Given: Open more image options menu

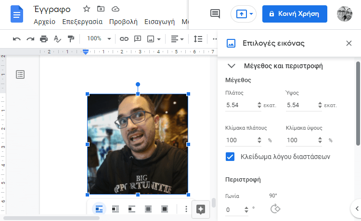Looking at the screenshot, I should [x=186, y=209].
